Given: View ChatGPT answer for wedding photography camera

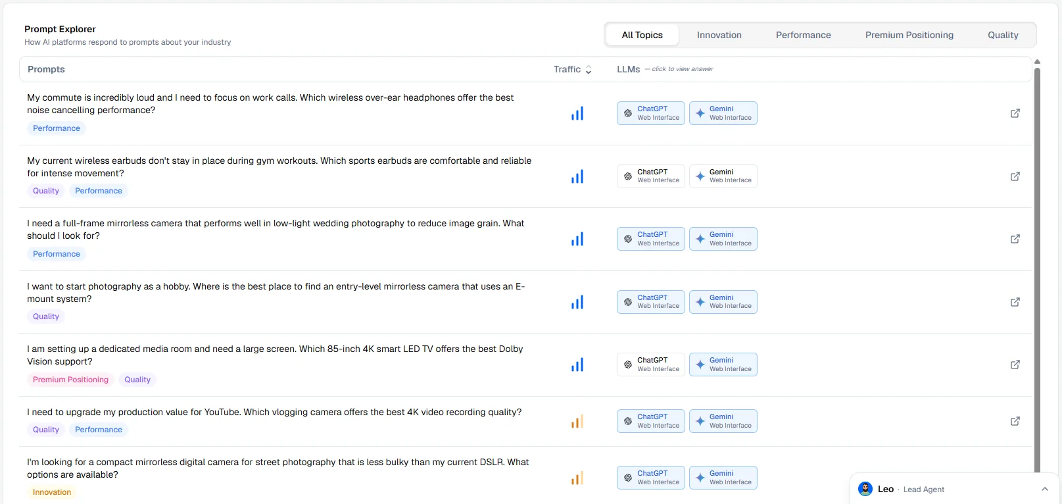Looking at the screenshot, I should click(x=651, y=239).
